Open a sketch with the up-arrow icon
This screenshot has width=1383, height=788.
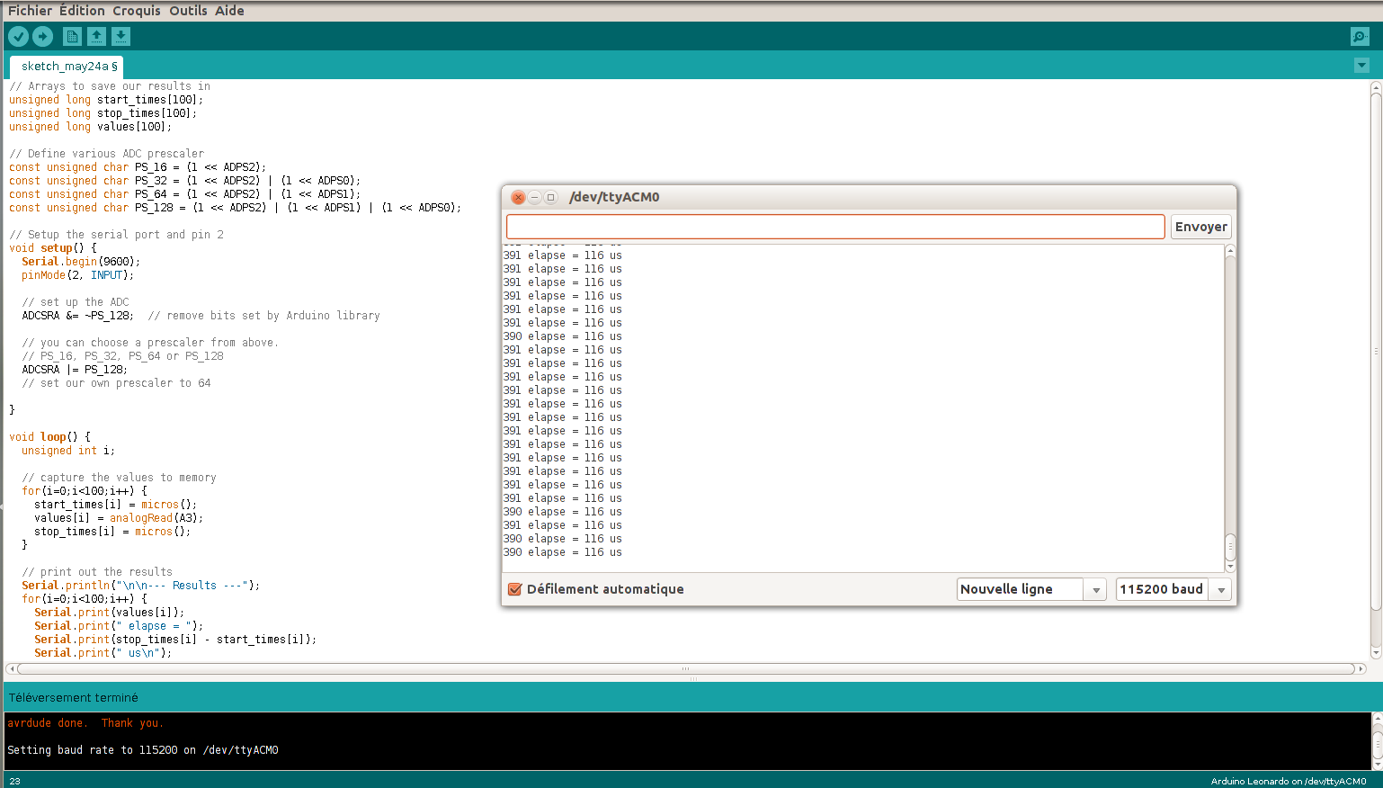(x=96, y=36)
